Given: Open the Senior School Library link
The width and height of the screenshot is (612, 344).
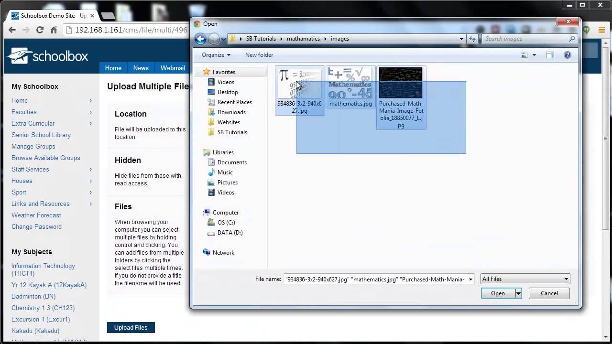Looking at the screenshot, I should (x=41, y=135).
